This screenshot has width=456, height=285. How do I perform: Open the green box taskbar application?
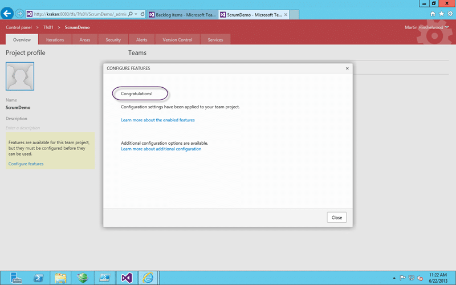(83, 278)
